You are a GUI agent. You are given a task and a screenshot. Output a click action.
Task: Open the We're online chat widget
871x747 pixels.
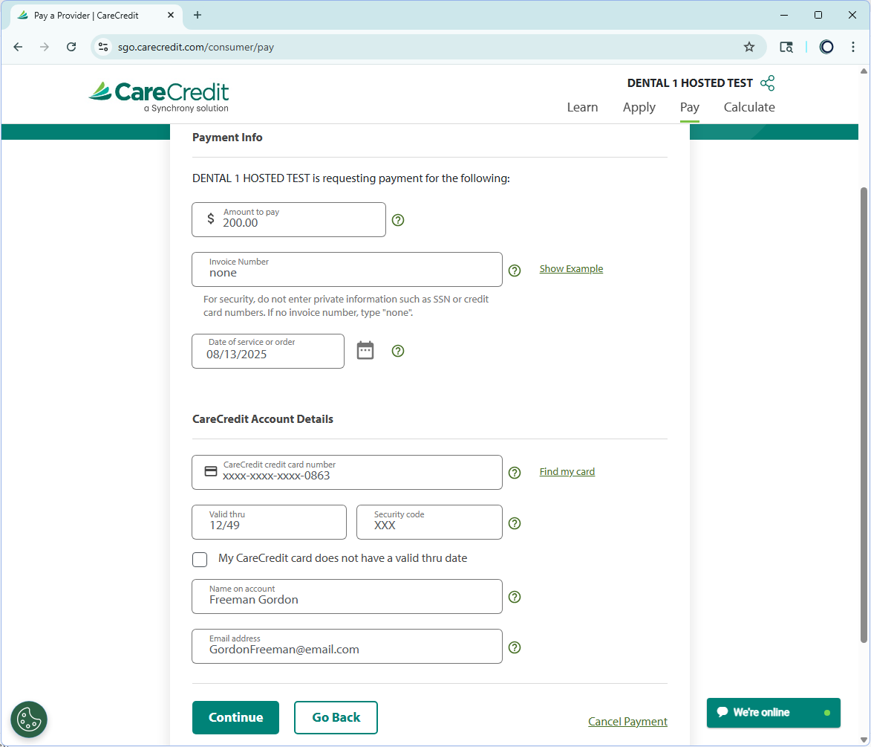point(773,712)
